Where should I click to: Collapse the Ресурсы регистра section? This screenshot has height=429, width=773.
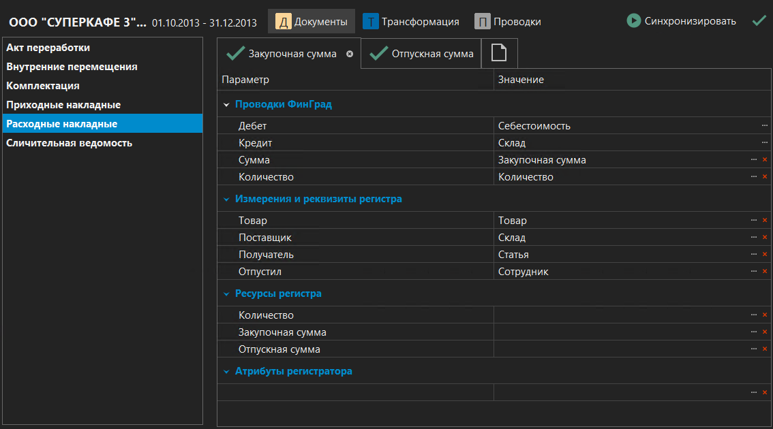coord(226,294)
